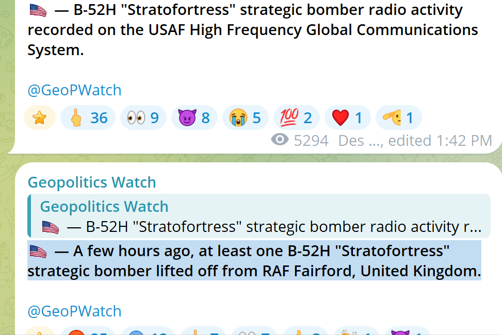The image size is (502, 335).
Task: Click the US flag emoji in highlighted message
Action: coord(38,252)
